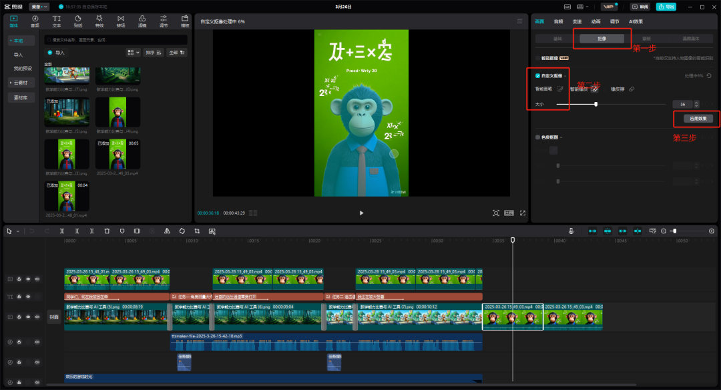Open the 全部 filter dropdown in media panel
The height and width of the screenshot is (390, 721).
(177, 52)
